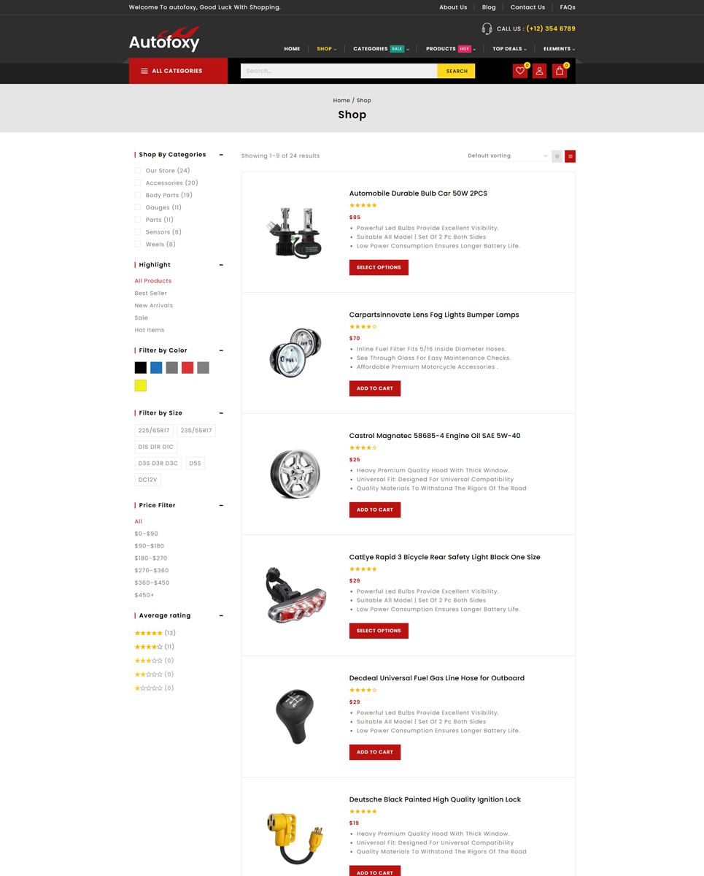Open the Elements menu
Screen dimensions: 704x876
click(x=559, y=49)
